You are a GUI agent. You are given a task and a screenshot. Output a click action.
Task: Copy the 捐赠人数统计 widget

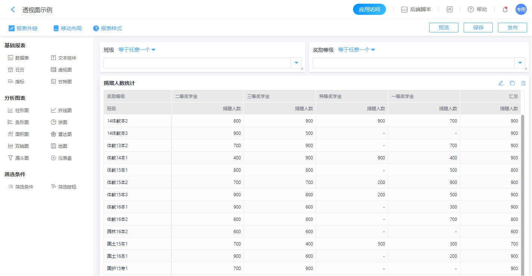tap(512, 83)
